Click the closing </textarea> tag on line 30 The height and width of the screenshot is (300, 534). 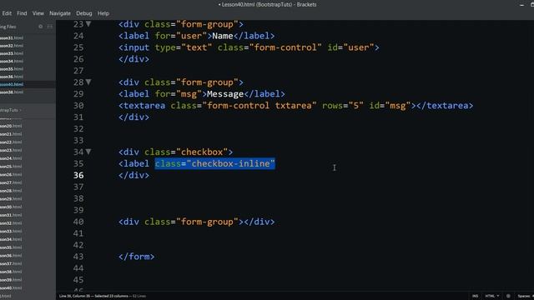click(445, 106)
